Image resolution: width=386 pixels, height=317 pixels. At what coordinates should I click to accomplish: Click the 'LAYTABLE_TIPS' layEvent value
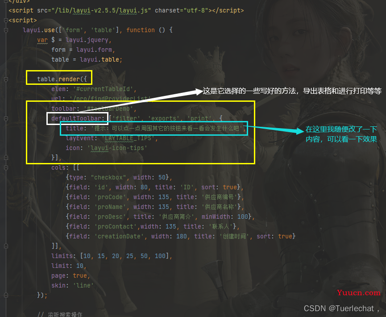pyautogui.click(x=128, y=138)
